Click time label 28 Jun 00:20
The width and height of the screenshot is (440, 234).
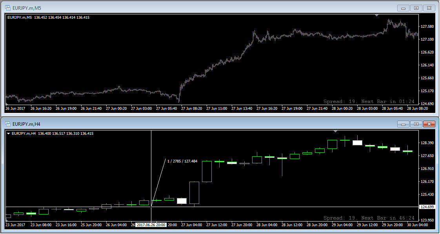click(342, 109)
